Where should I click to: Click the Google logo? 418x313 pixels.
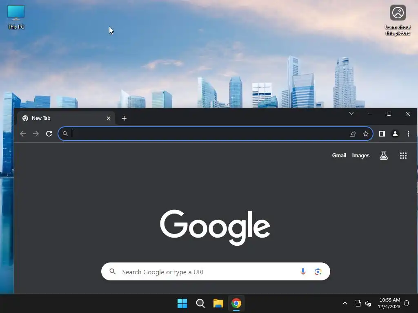pyautogui.click(x=215, y=227)
